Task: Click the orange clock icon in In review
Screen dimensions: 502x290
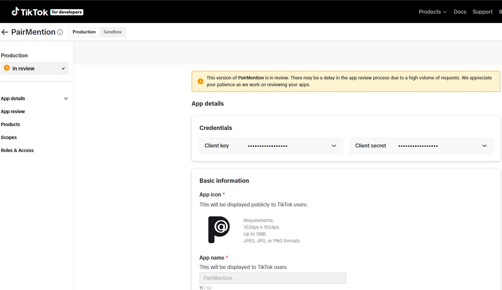Action: pos(7,68)
